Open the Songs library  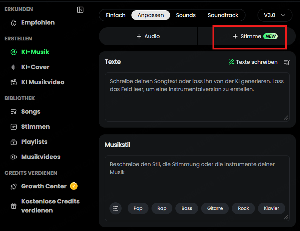[31, 111]
